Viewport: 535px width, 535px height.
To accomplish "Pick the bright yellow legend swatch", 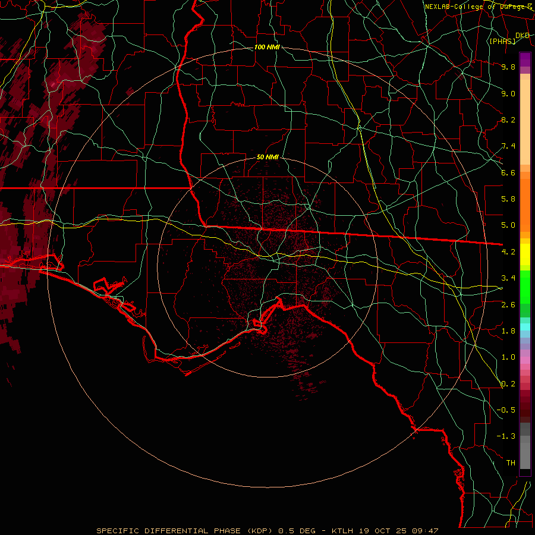I will [x=525, y=254].
